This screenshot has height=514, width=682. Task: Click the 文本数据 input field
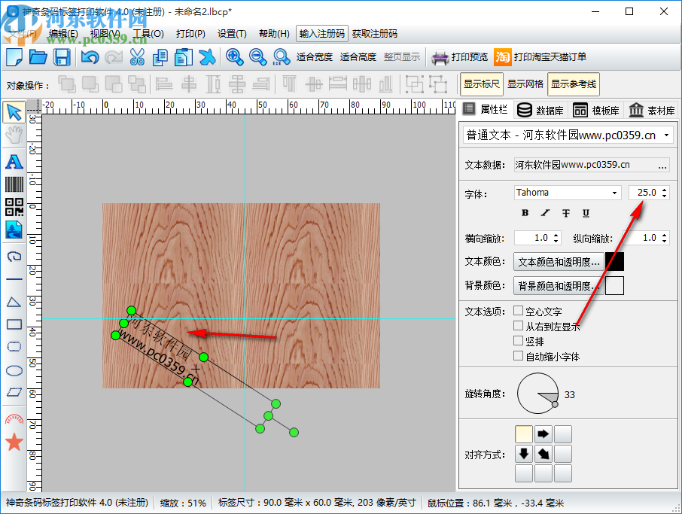click(585, 165)
